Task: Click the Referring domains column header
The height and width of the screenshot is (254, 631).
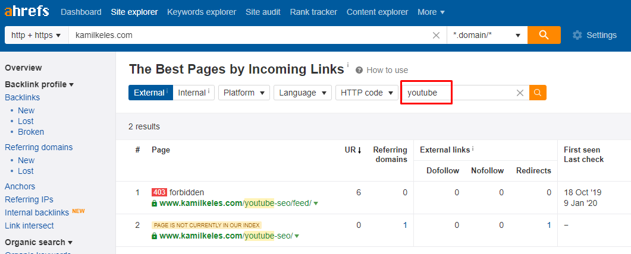Action: point(390,154)
